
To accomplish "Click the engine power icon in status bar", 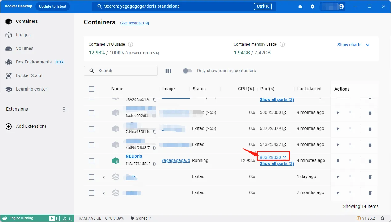I will click(64, 218).
